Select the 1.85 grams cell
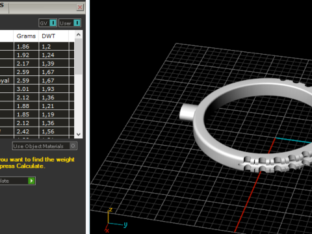This screenshot has width=312, height=234. (26, 114)
